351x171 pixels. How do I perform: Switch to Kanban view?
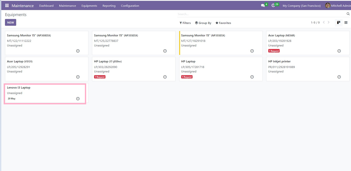coord(339,23)
